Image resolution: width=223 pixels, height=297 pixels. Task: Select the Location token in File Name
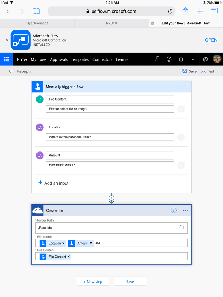[53, 243]
